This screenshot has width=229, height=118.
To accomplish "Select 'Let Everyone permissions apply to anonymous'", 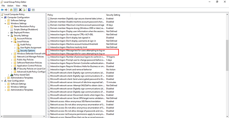I will tap(78, 114).
